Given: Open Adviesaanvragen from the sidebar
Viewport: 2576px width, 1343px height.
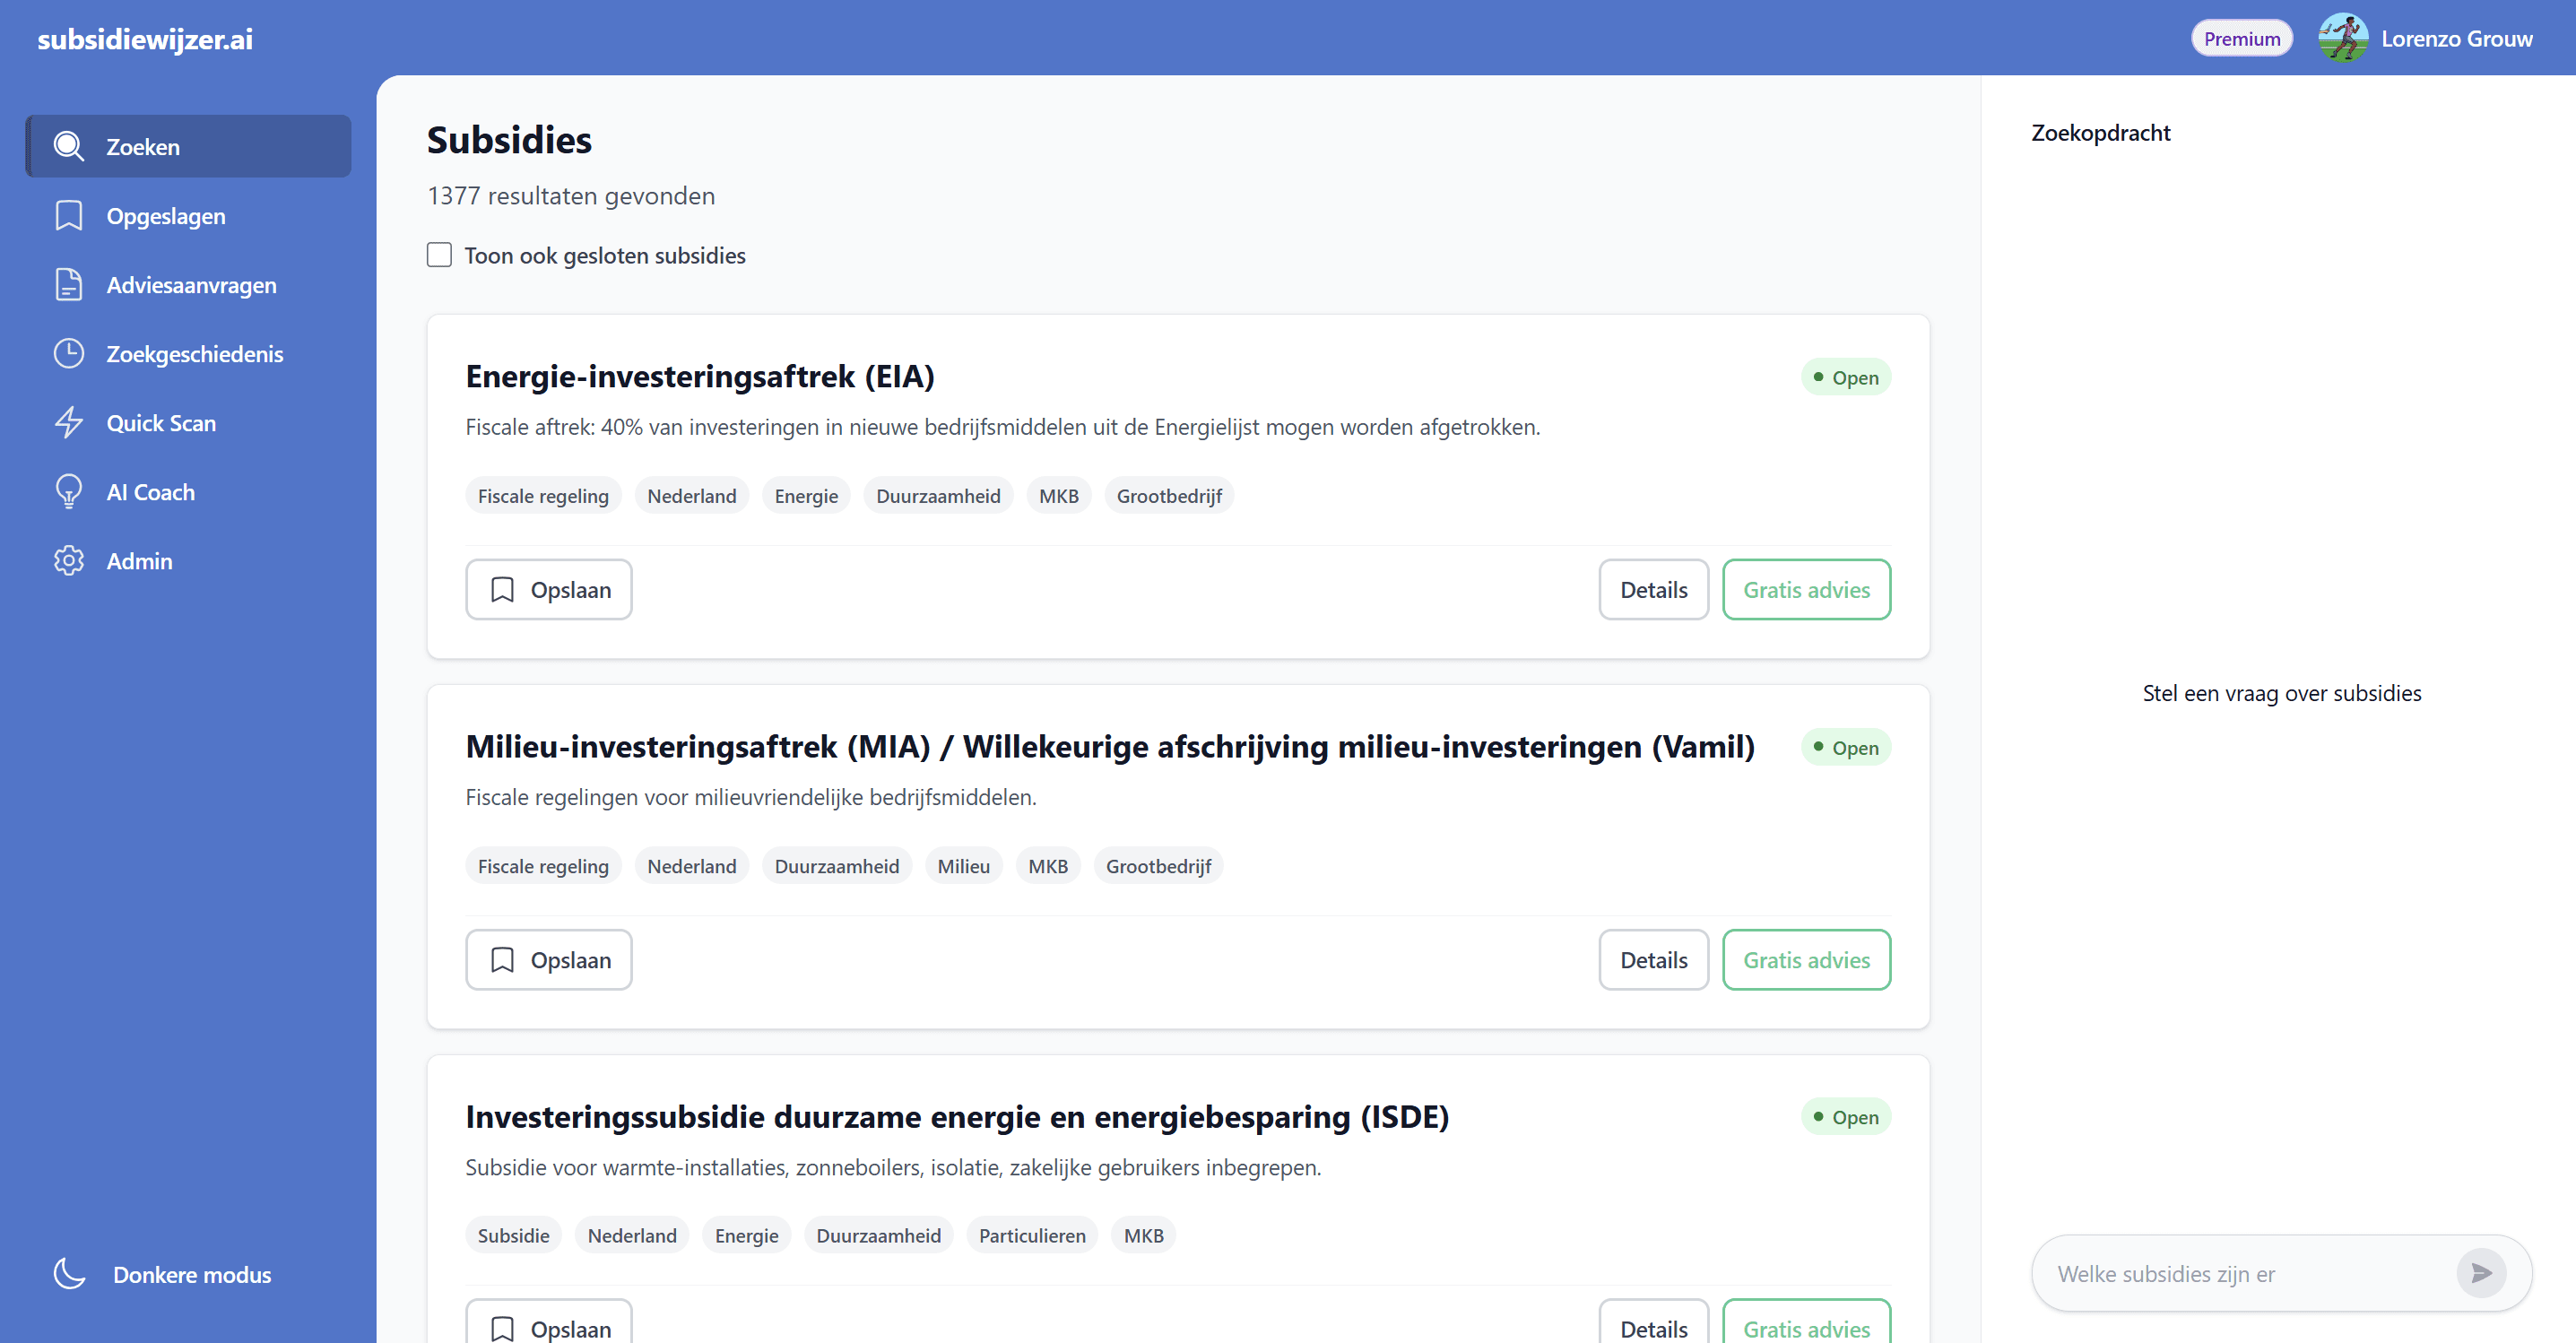Looking at the screenshot, I should tap(191, 284).
